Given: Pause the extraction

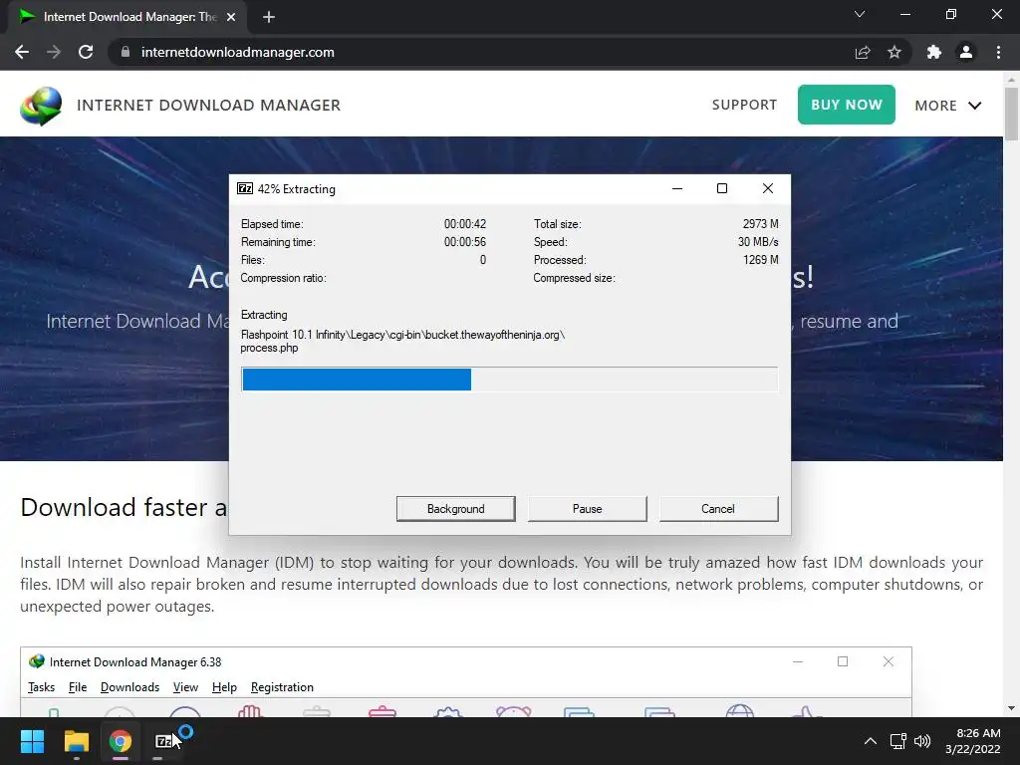Looking at the screenshot, I should 587,509.
